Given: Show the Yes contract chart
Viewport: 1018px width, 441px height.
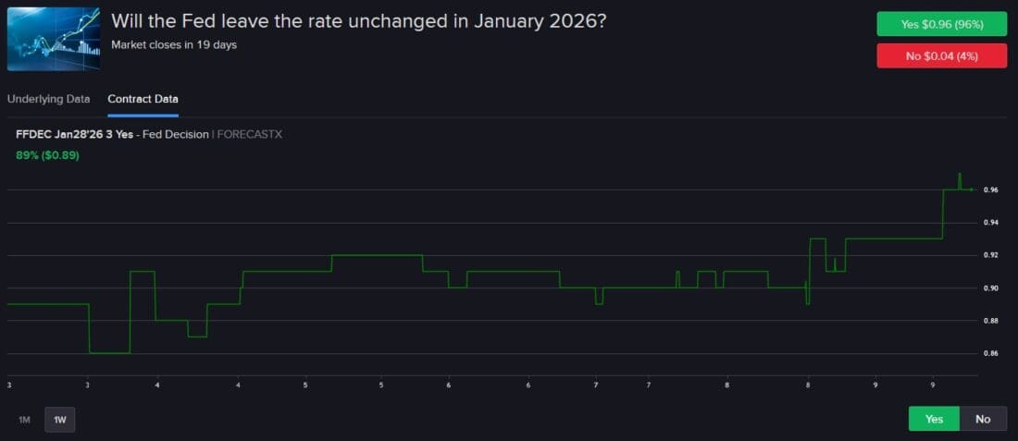Looking at the screenshot, I should pyautogui.click(x=934, y=419).
